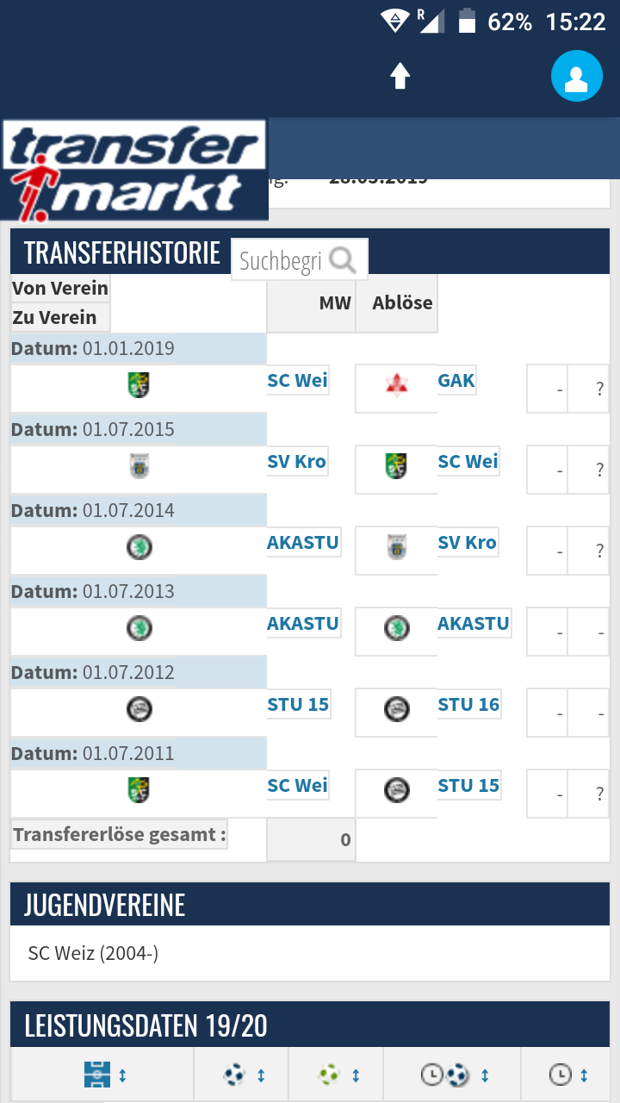Open STU 16 club link
The width and height of the screenshot is (620, 1103).
point(468,704)
